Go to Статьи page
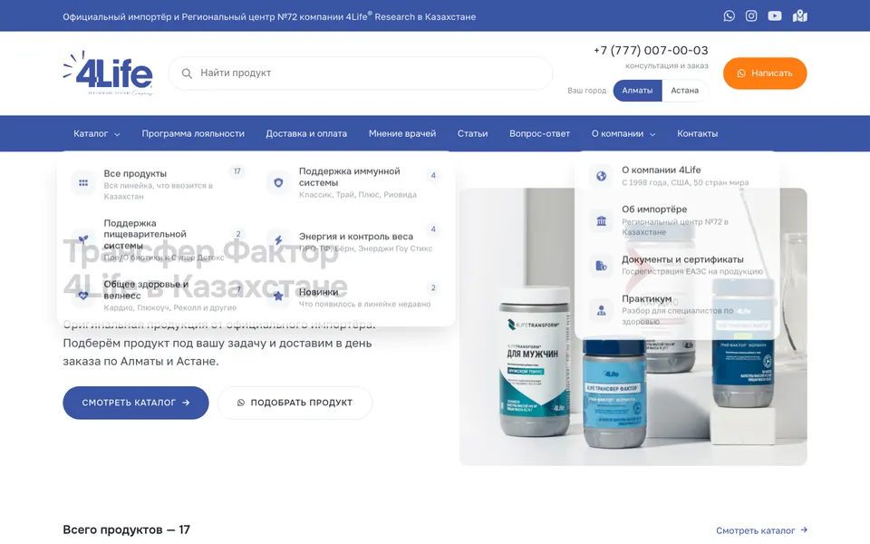The image size is (870, 544). click(472, 134)
